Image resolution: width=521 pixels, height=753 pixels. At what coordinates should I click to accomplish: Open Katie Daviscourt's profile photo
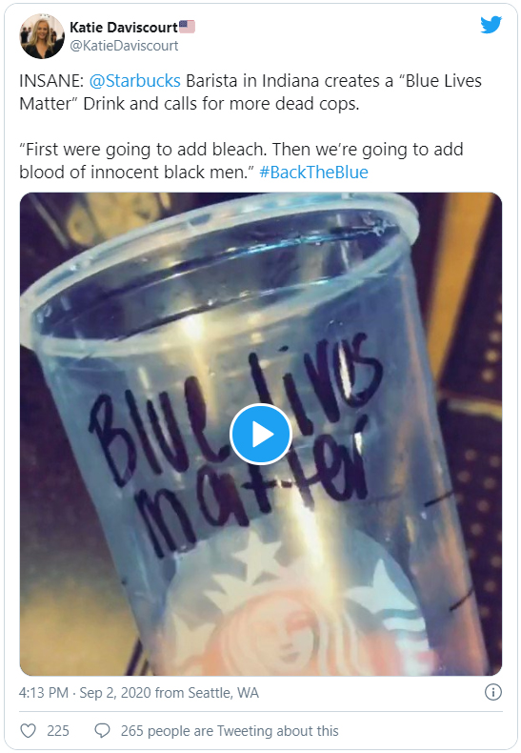(x=42, y=36)
